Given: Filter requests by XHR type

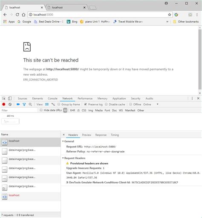Looking at the screenshot, I should tap(72, 110).
